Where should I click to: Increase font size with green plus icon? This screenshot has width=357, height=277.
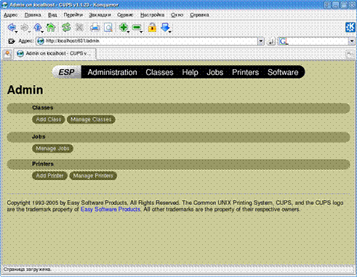(x=124, y=28)
